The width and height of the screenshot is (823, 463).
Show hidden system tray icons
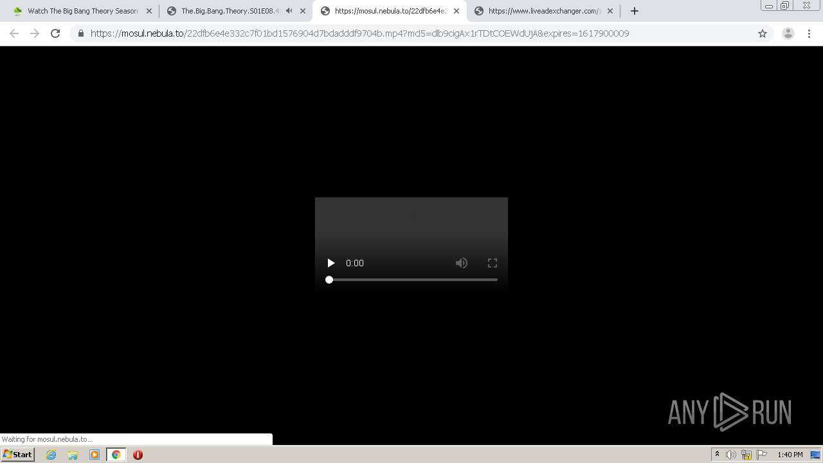pyautogui.click(x=717, y=455)
